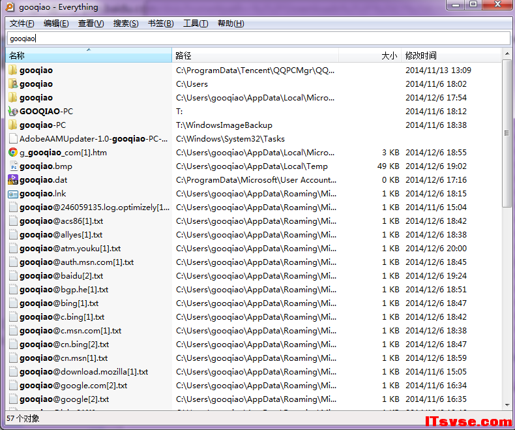Select file name gooqiao.lnk
515x430 pixels.
(42, 194)
